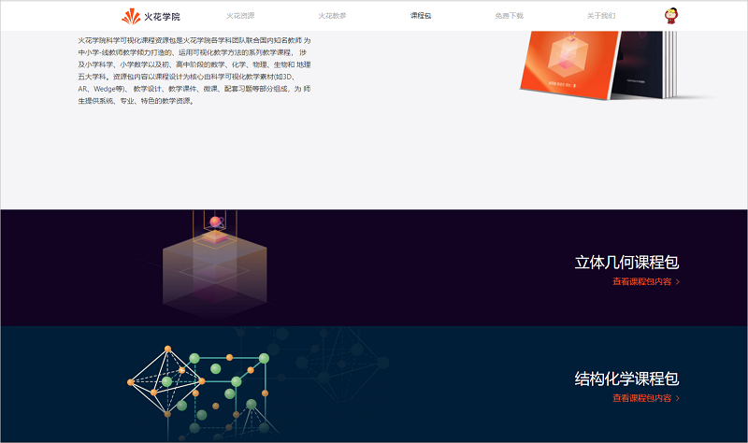The height and width of the screenshot is (443, 748).
Task: Open the 免费下载 page
Action: click(510, 16)
